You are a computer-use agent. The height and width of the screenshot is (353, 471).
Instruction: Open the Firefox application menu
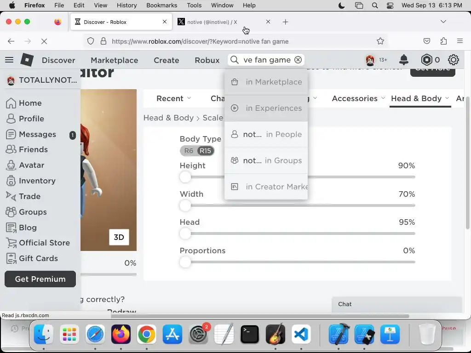(x=460, y=41)
